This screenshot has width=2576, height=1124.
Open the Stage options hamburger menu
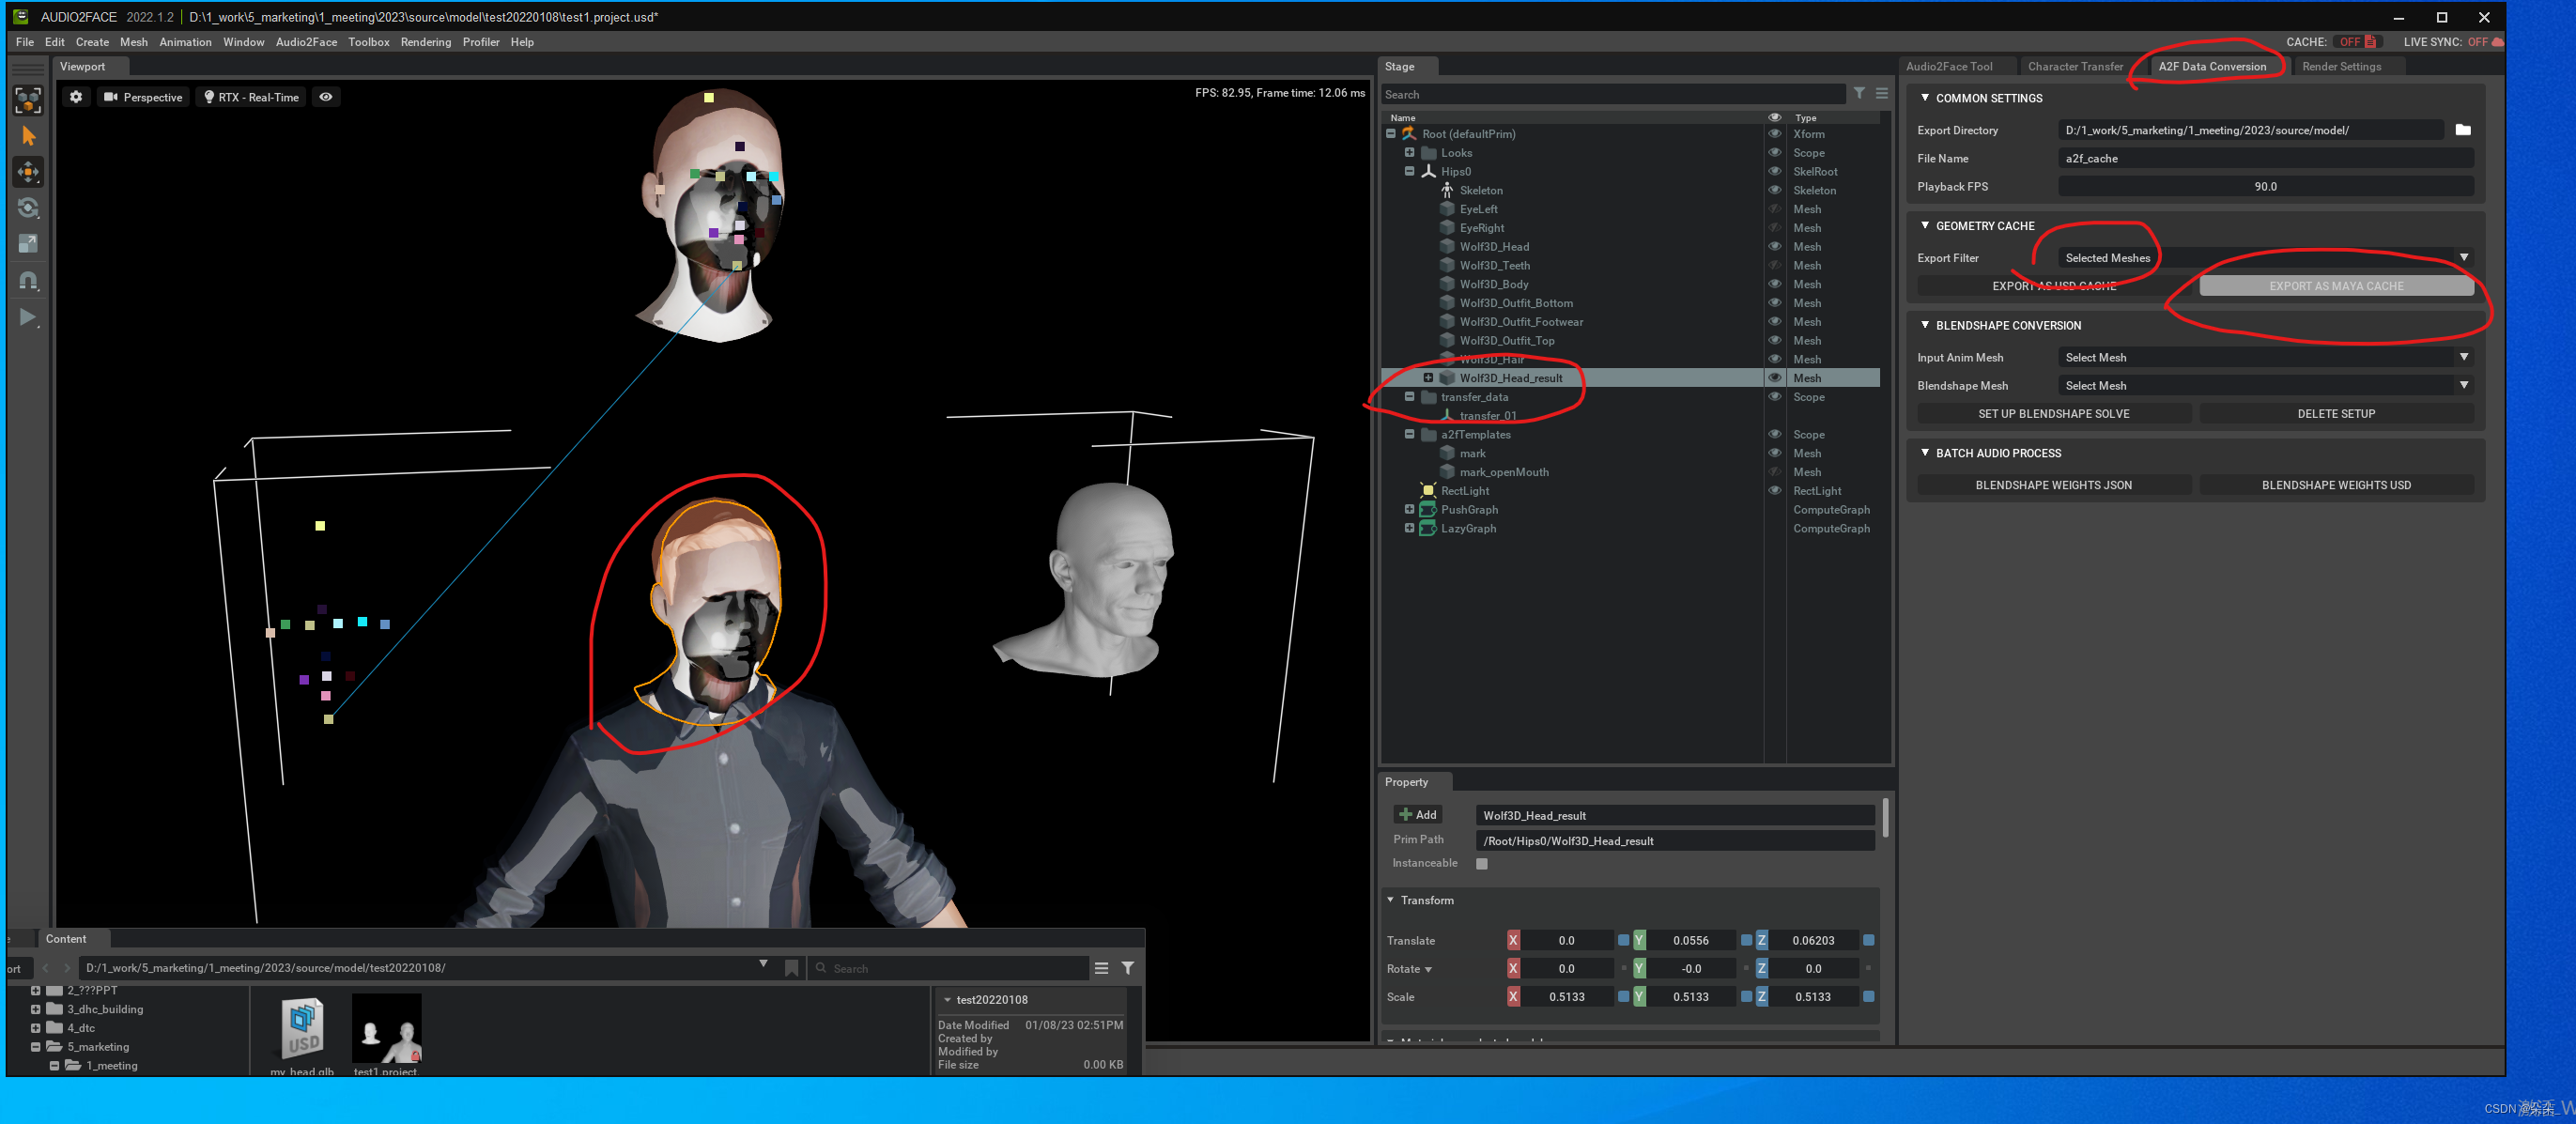pyautogui.click(x=1882, y=94)
